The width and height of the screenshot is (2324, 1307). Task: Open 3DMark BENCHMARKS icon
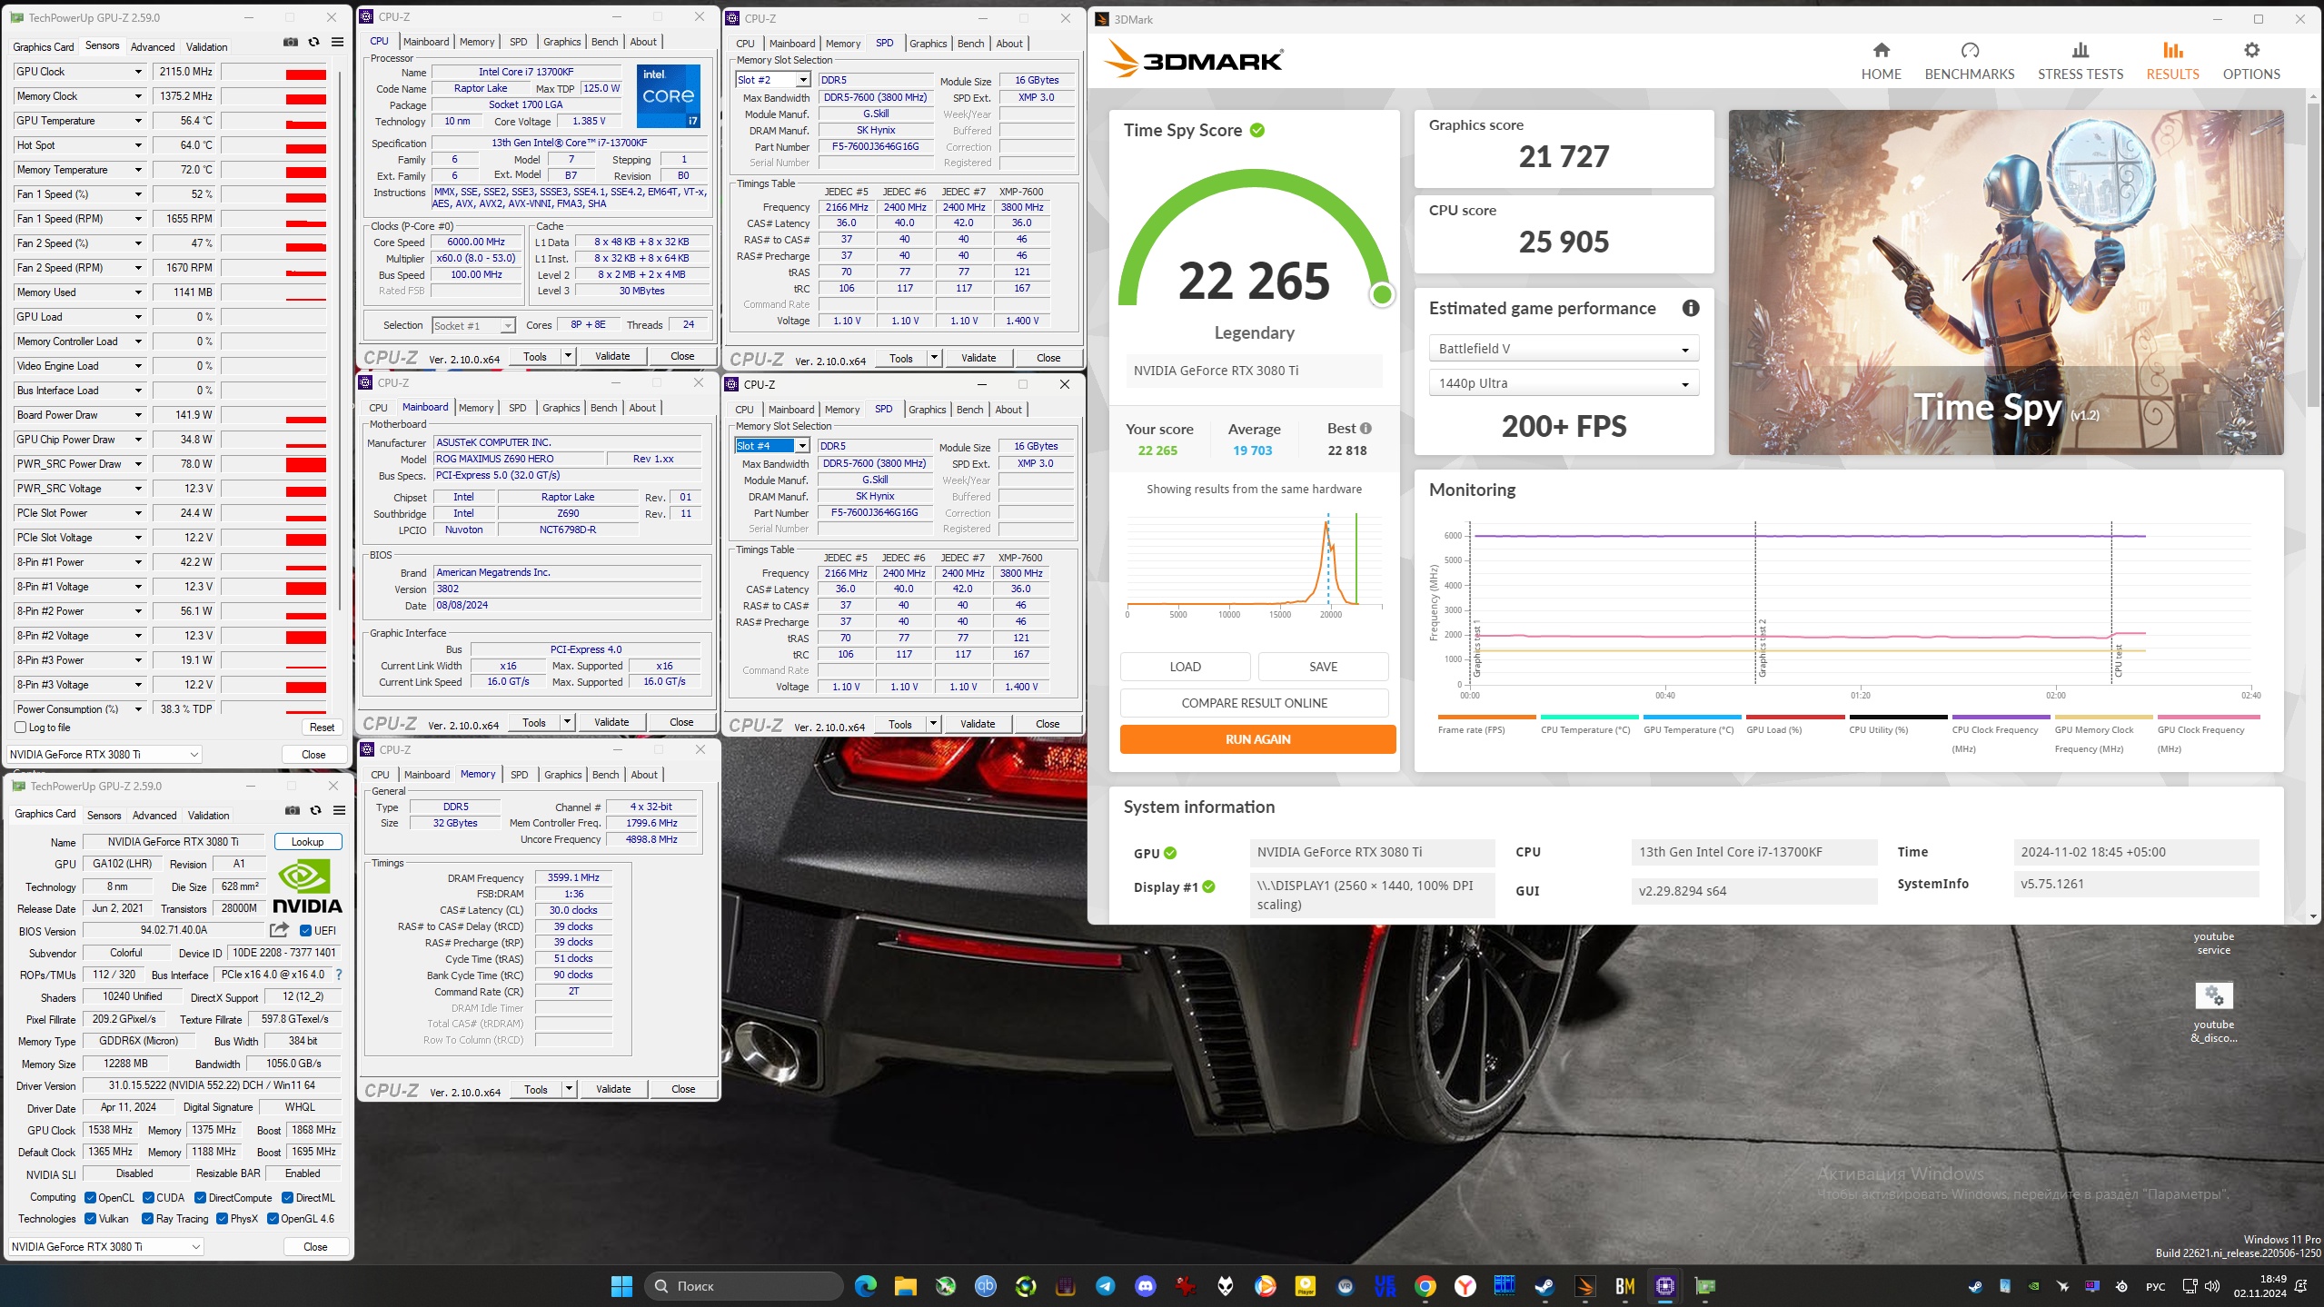(x=1970, y=50)
